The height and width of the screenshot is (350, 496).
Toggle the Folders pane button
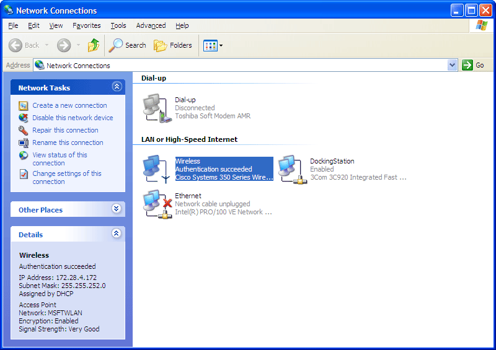(173, 45)
